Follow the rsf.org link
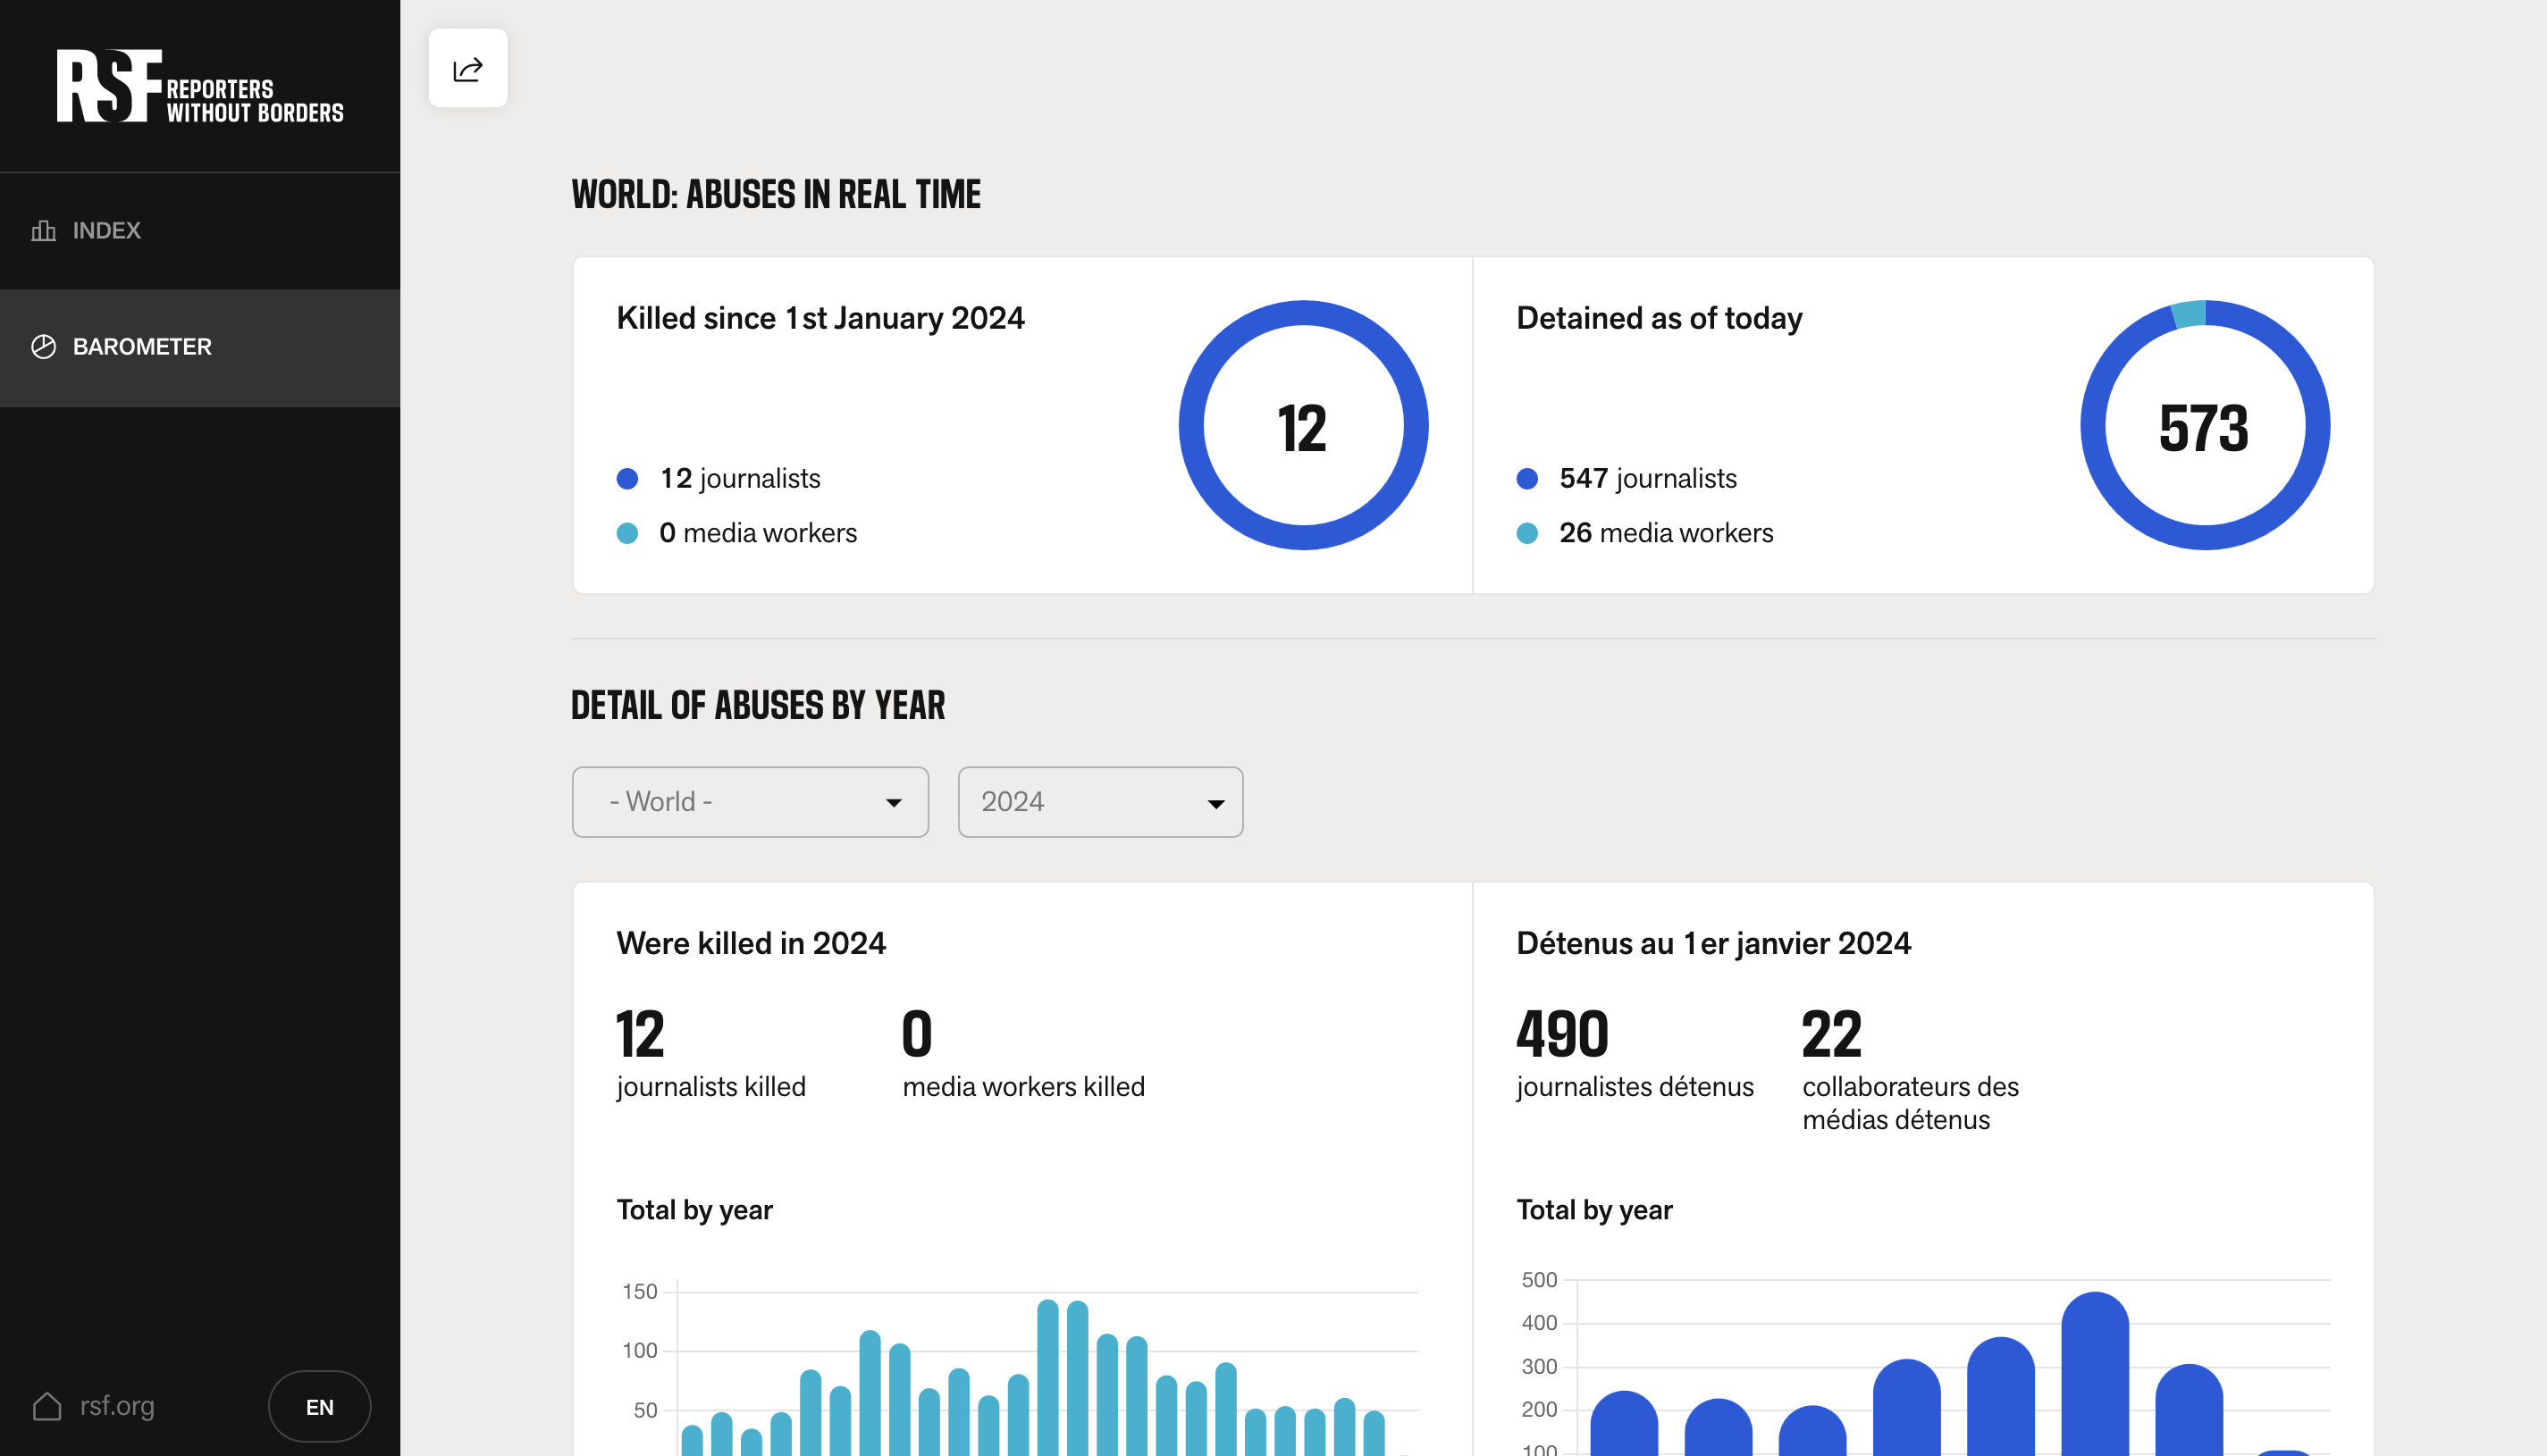This screenshot has height=1456, width=2547. point(117,1406)
